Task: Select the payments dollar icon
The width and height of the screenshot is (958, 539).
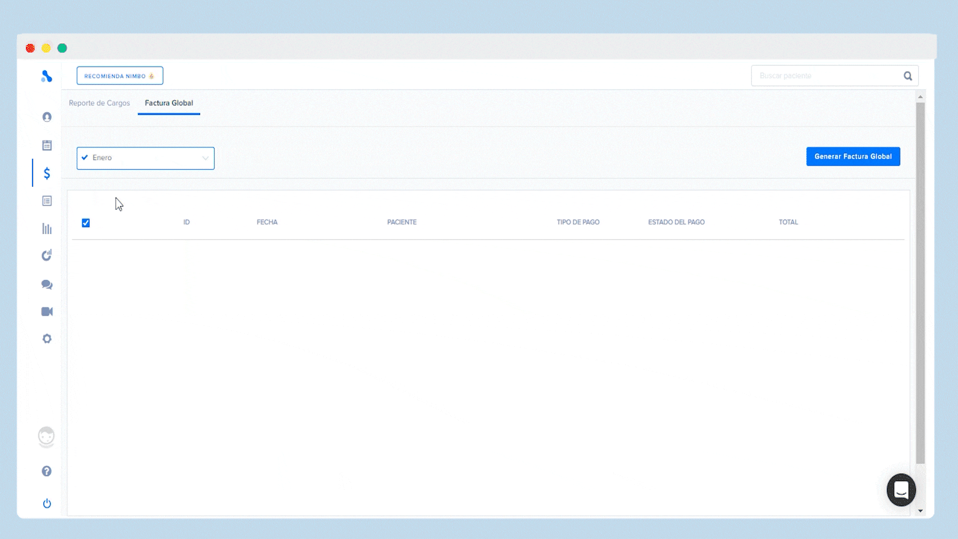Action: 46,174
